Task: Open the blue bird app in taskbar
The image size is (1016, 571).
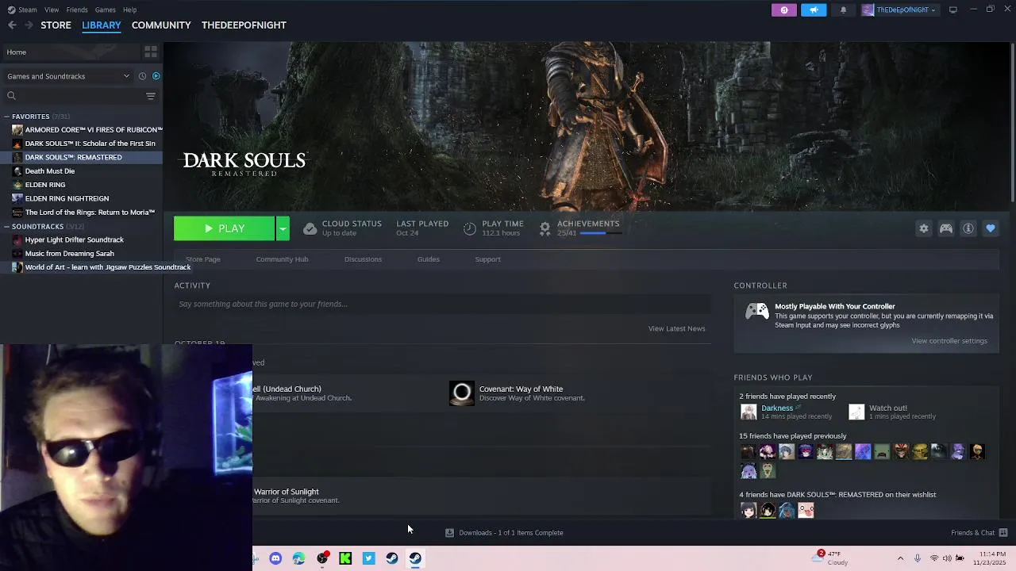Action: click(368, 558)
